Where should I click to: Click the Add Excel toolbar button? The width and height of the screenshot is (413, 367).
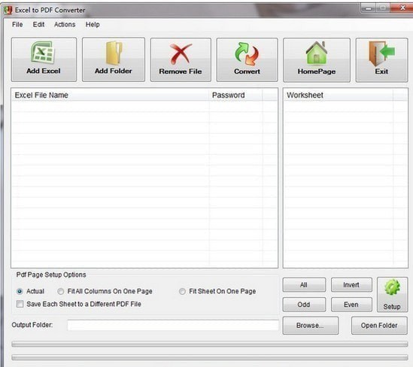tap(44, 59)
